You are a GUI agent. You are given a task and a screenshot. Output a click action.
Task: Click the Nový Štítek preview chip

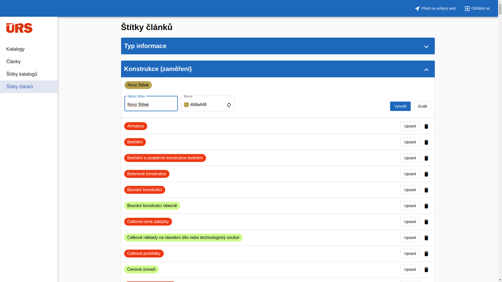(x=138, y=85)
